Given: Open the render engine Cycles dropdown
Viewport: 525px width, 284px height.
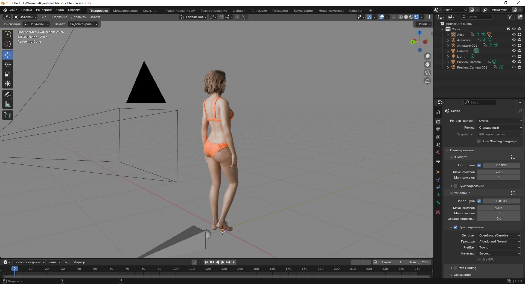Looking at the screenshot, I should pos(500,121).
